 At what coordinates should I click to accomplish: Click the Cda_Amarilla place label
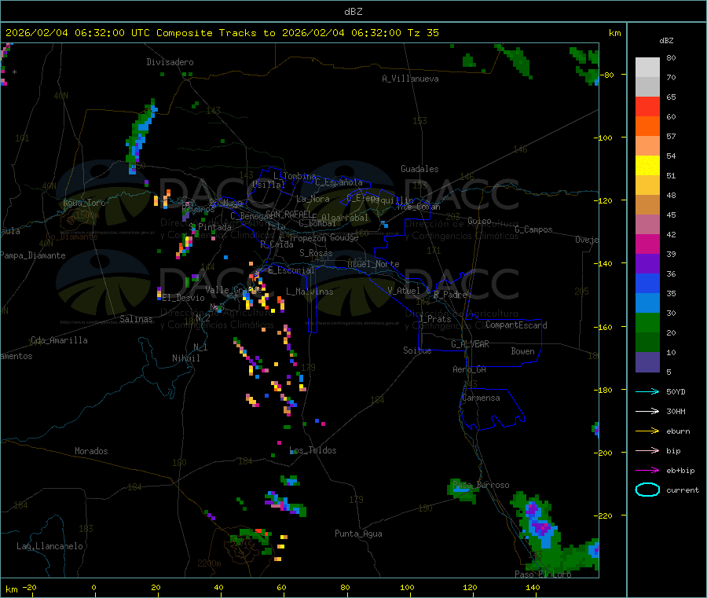(x=59, y=340)
